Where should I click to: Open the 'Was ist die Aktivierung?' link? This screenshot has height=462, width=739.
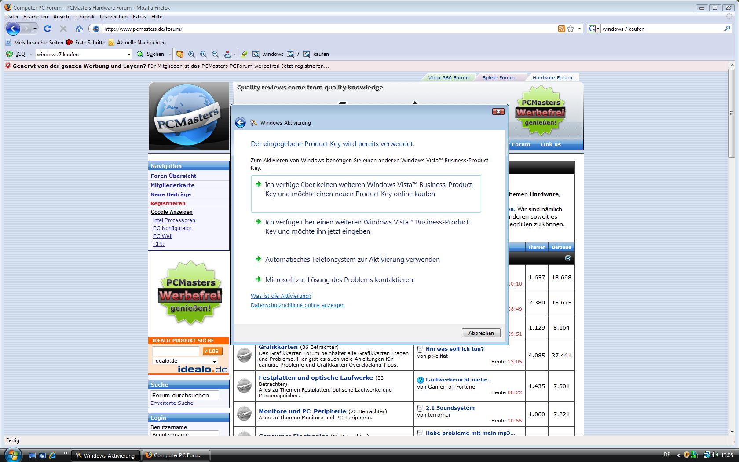[281, 296]
